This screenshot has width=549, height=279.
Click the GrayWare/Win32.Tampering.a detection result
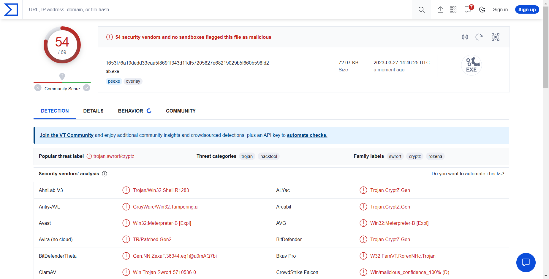click(165, 207)
